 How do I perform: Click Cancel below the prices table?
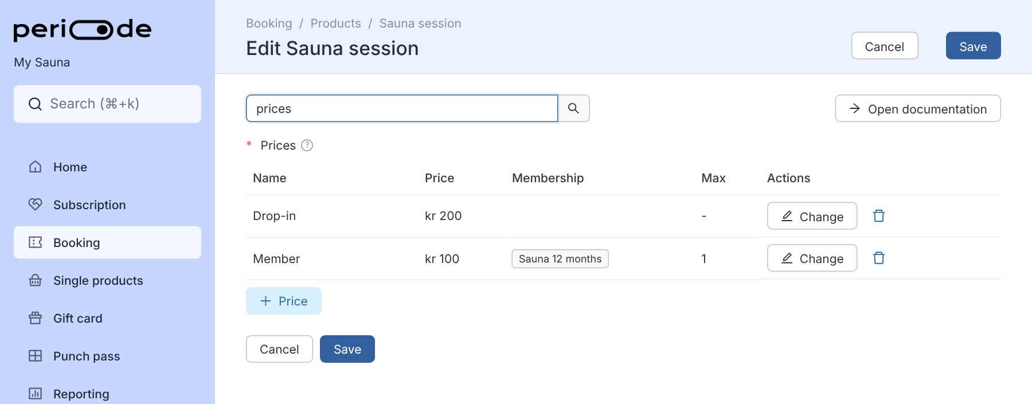[279, 349]
